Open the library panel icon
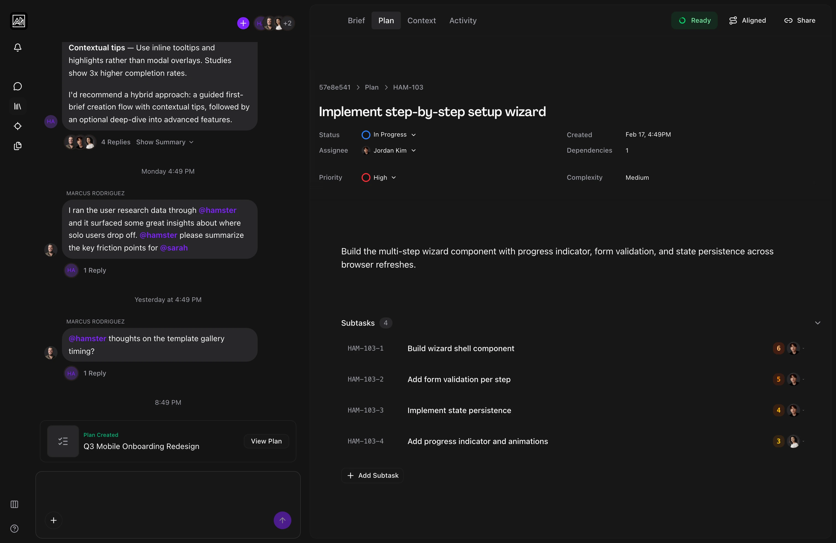This screenshot has height=543, width=836. click(x=18, y=106)
